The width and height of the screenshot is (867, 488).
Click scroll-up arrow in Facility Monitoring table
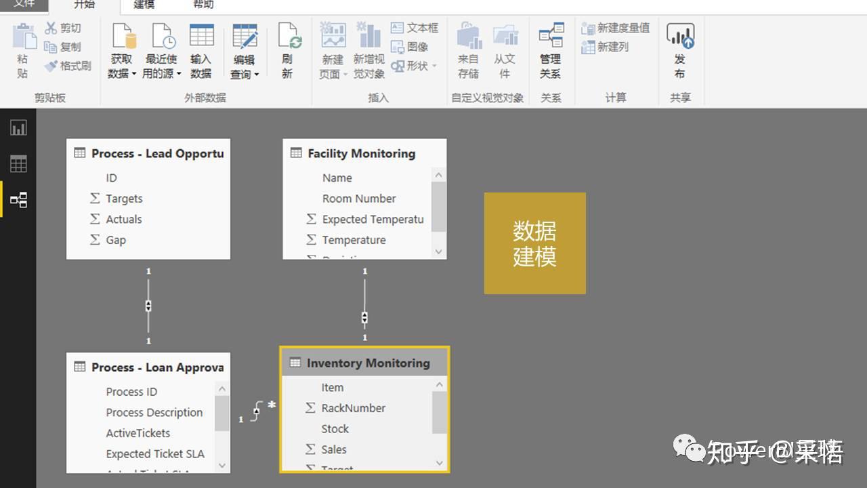tap(438, 175)
